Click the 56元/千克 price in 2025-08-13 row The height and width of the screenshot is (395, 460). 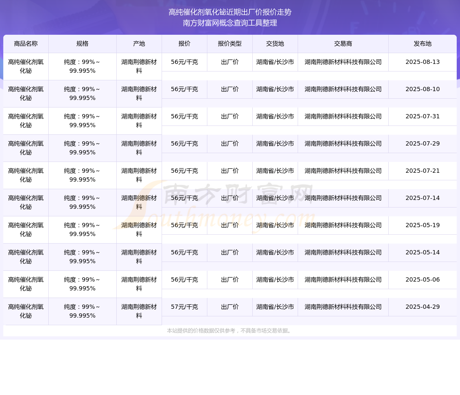(x=184, y=62)
